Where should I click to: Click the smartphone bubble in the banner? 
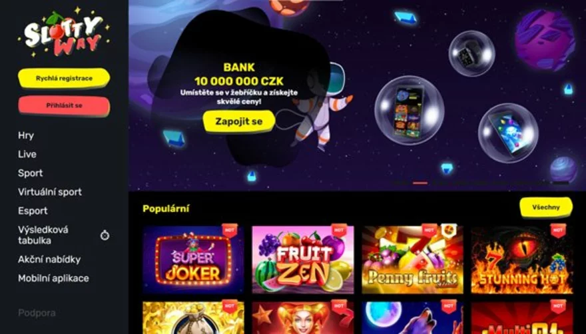pos(410,111)
